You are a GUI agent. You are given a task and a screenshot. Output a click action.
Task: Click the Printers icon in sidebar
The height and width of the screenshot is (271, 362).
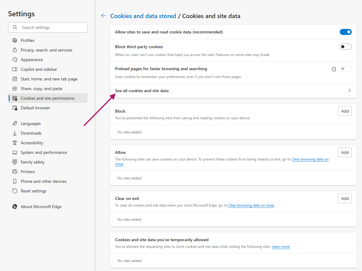tap(15, 172)
